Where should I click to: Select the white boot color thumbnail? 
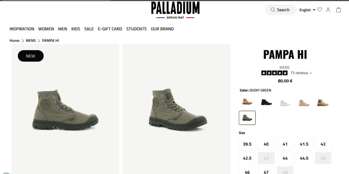(285, 103)
